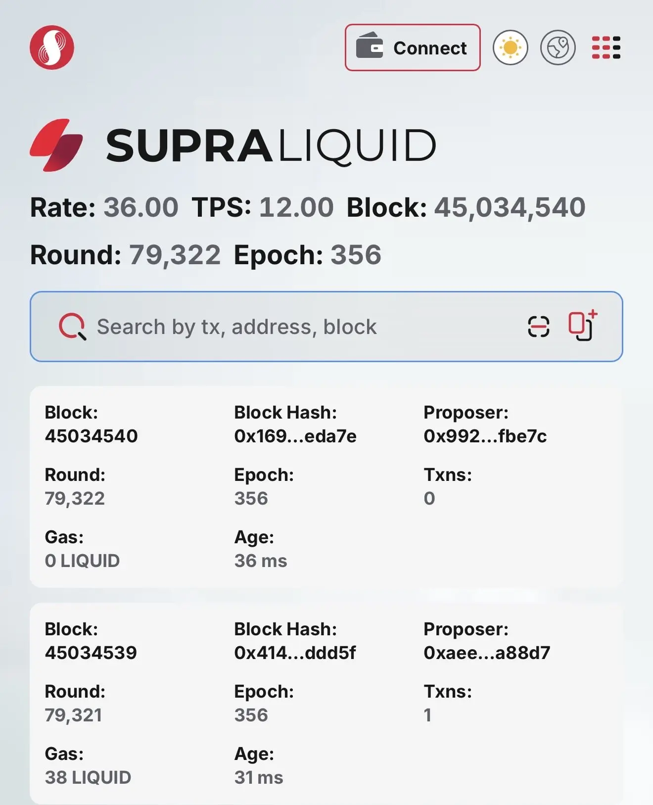The height and width of the screenshot is (805, 653).
Task: Click the Connect wallet button
Action: [x=413, y=48]
